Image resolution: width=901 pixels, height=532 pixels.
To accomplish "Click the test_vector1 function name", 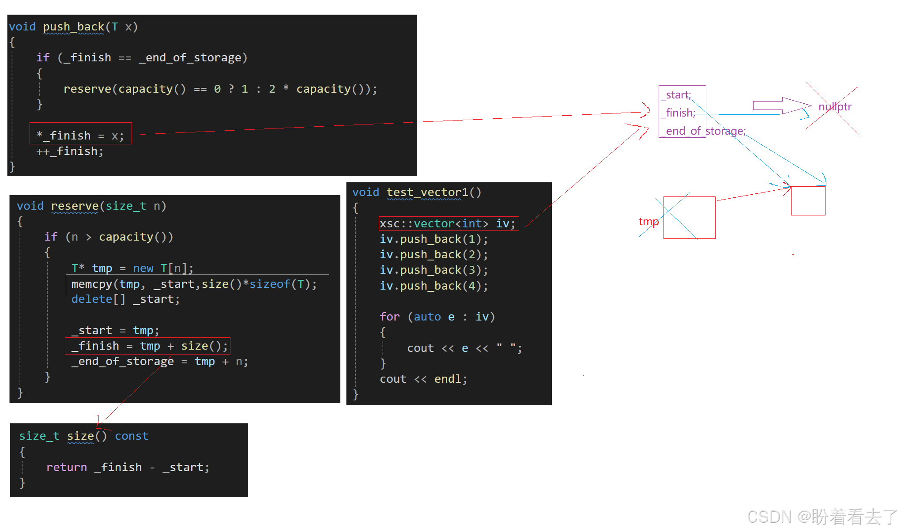I will coord(426,192).
